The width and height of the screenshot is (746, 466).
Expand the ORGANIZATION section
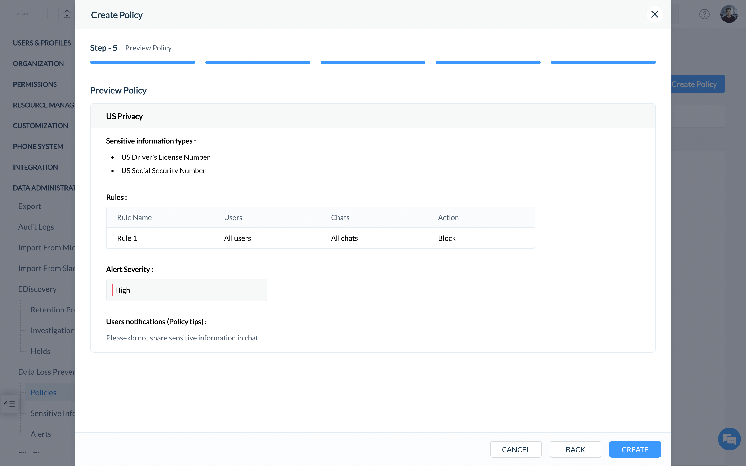(38, 63)
